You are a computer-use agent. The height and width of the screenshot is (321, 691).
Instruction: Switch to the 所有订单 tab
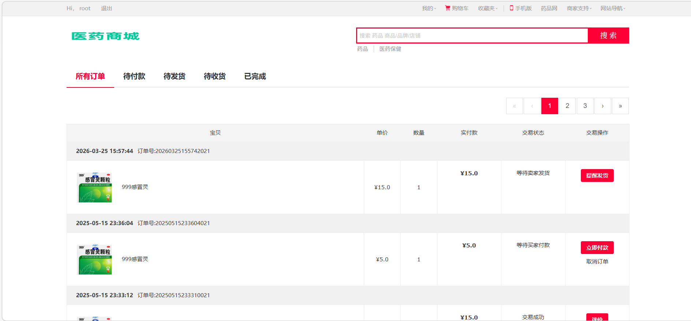point(90,76)
